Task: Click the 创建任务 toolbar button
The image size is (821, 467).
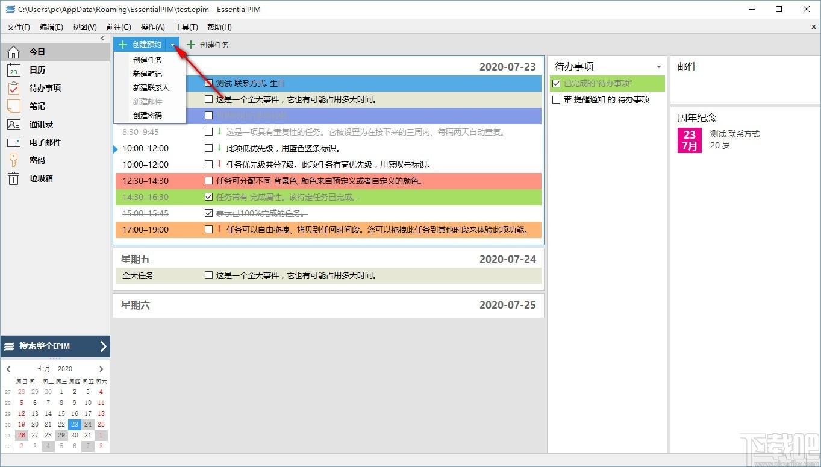Action: pyautogui.click(x=208, y=45)
